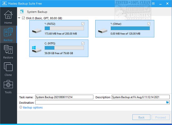The width and height of the screenshot is (172, 125).
Task: Click the Other partition drive icon
Action: pyautogui.click(x=103, y=31)
